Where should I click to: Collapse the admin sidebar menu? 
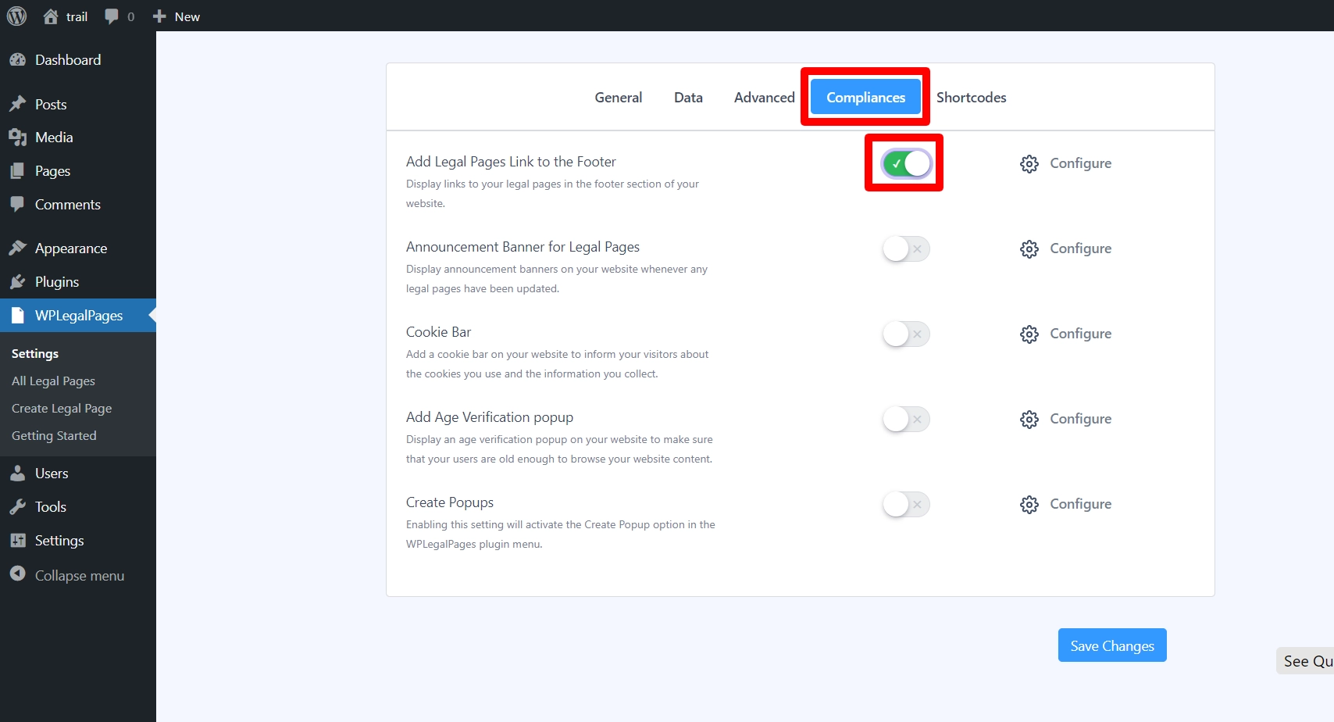coord(18,575)
